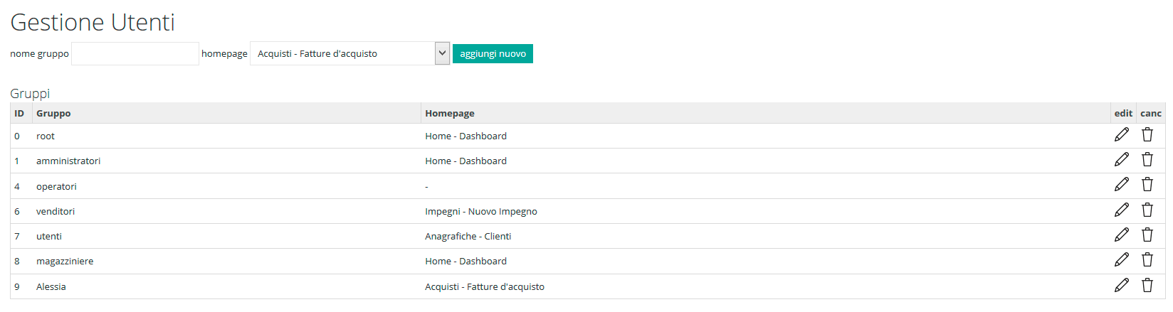Delete the operatori group
This screenshot has width=1173, height=312.
click(x=1147, y=184)
